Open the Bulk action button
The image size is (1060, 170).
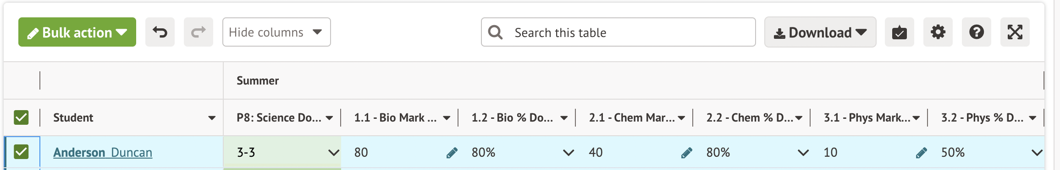pyautogui.click(x=77, y=32)
